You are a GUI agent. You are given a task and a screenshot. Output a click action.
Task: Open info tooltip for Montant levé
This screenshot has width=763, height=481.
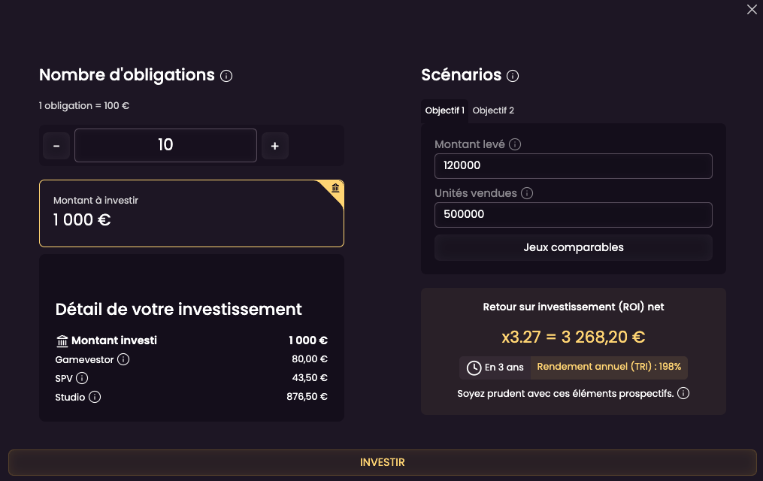[515, 144]
